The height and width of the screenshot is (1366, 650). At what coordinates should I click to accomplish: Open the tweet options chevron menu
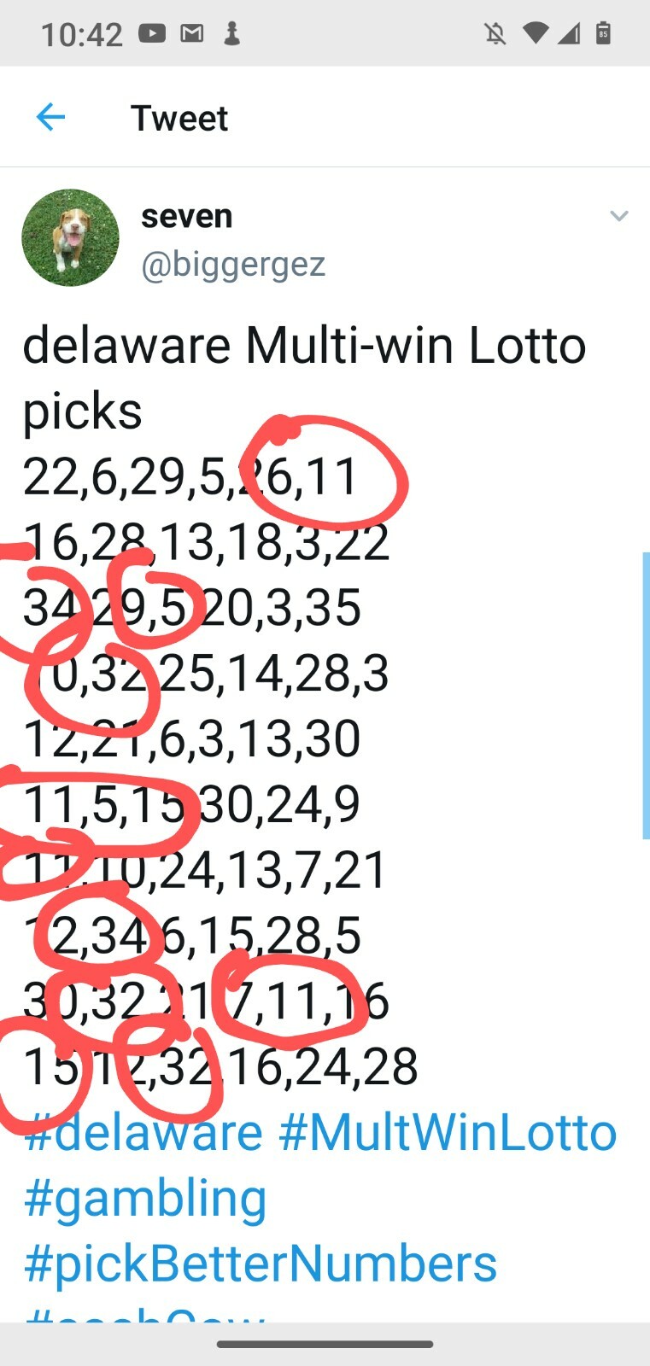[x=619, y=216]
